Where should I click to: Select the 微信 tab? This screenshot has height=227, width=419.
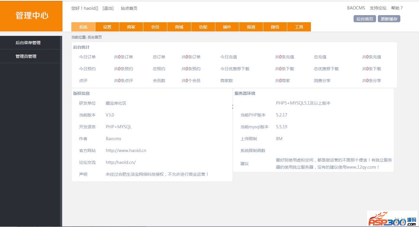275,27
